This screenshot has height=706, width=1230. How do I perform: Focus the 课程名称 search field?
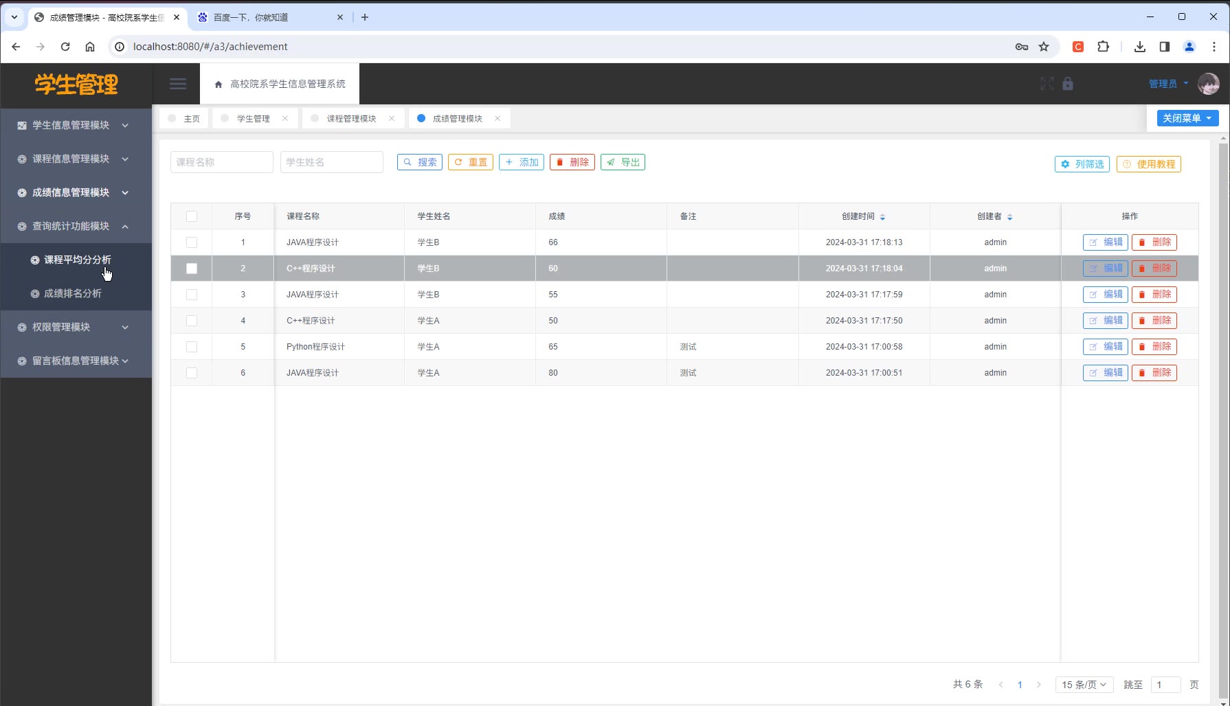222,162
